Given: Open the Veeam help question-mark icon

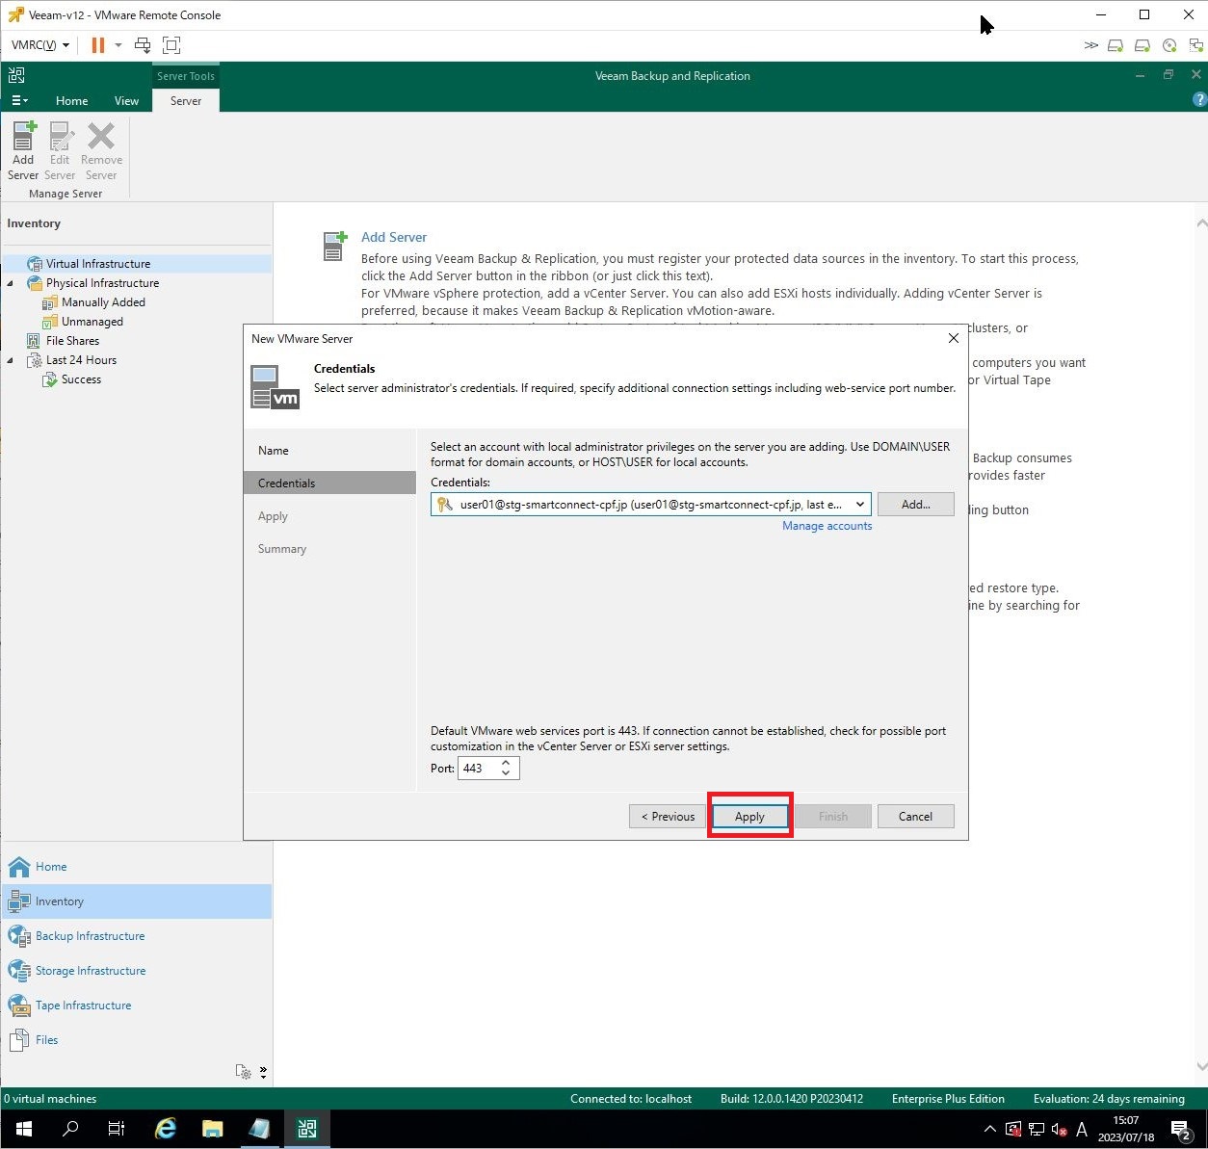Looking at the screenshot, I should pos(1199,99).
